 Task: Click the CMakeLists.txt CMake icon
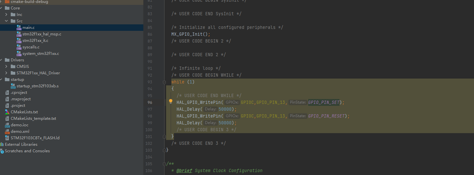(7, 112)
